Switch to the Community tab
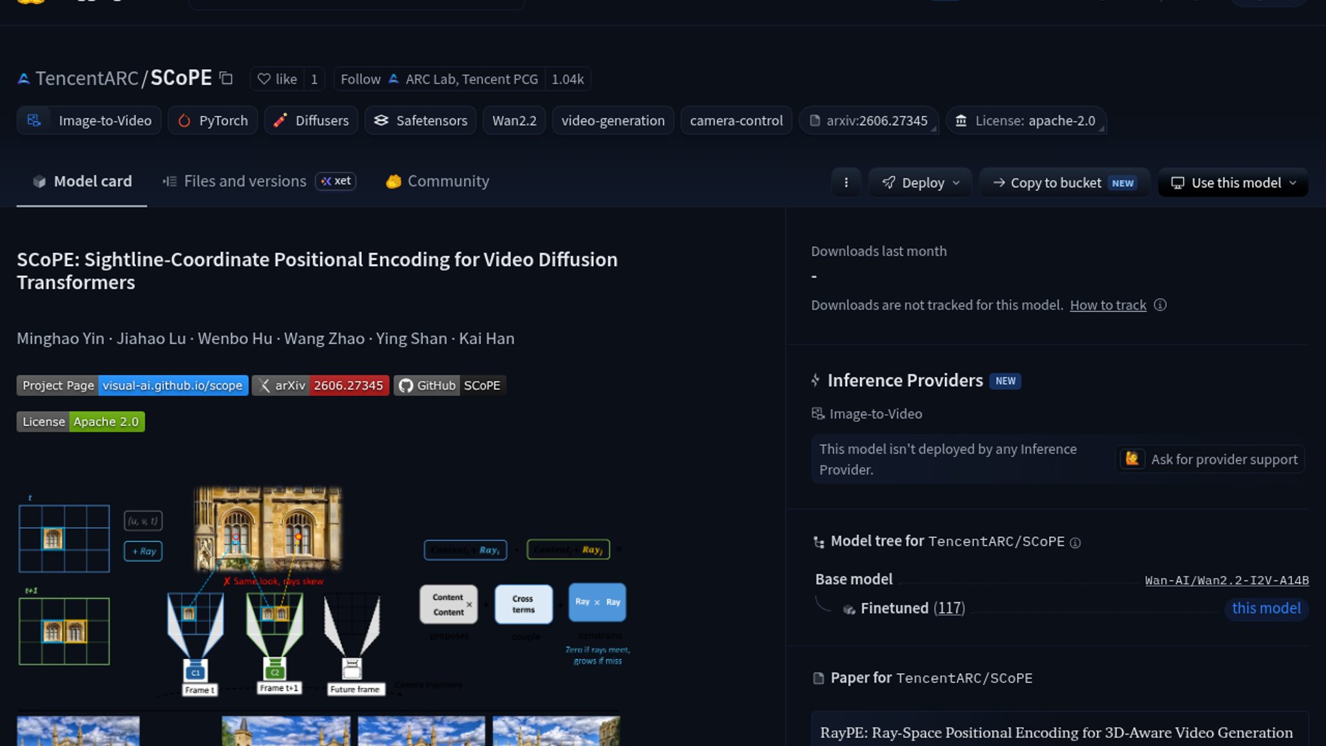1326x746 pixels. tap(437, 181)
